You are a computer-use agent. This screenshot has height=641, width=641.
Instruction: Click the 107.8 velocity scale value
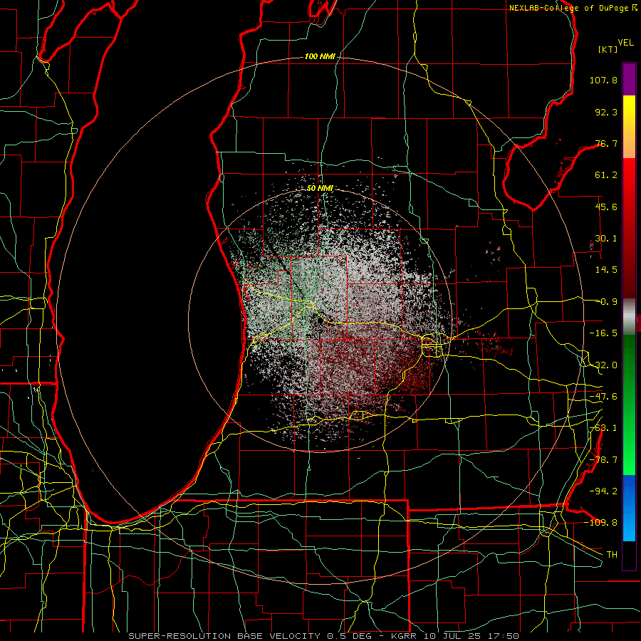click(x=603, y=80)
